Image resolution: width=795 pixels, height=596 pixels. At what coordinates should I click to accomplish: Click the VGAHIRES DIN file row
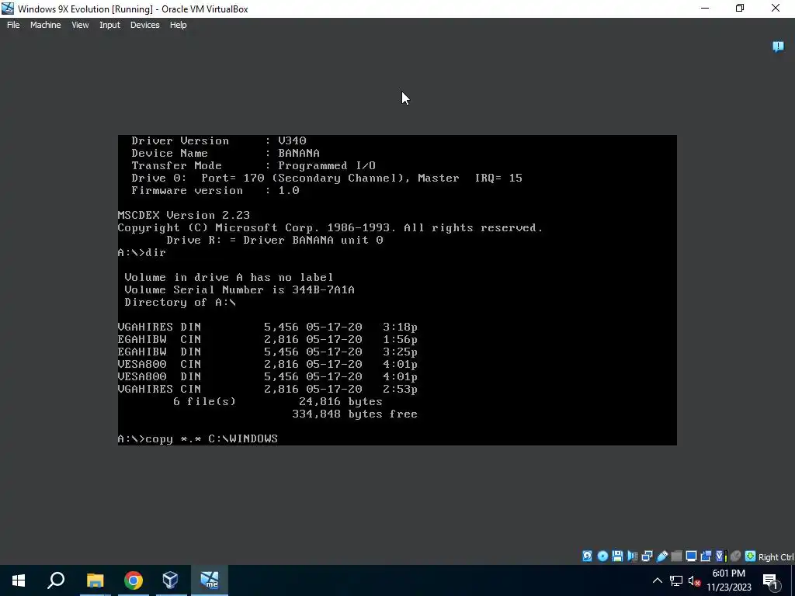point(268,327)
